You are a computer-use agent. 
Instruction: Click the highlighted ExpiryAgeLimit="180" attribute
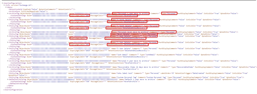point(80,22)
